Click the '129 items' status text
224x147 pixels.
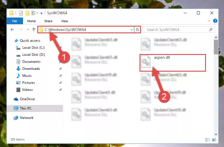click(x=17, y=139)
